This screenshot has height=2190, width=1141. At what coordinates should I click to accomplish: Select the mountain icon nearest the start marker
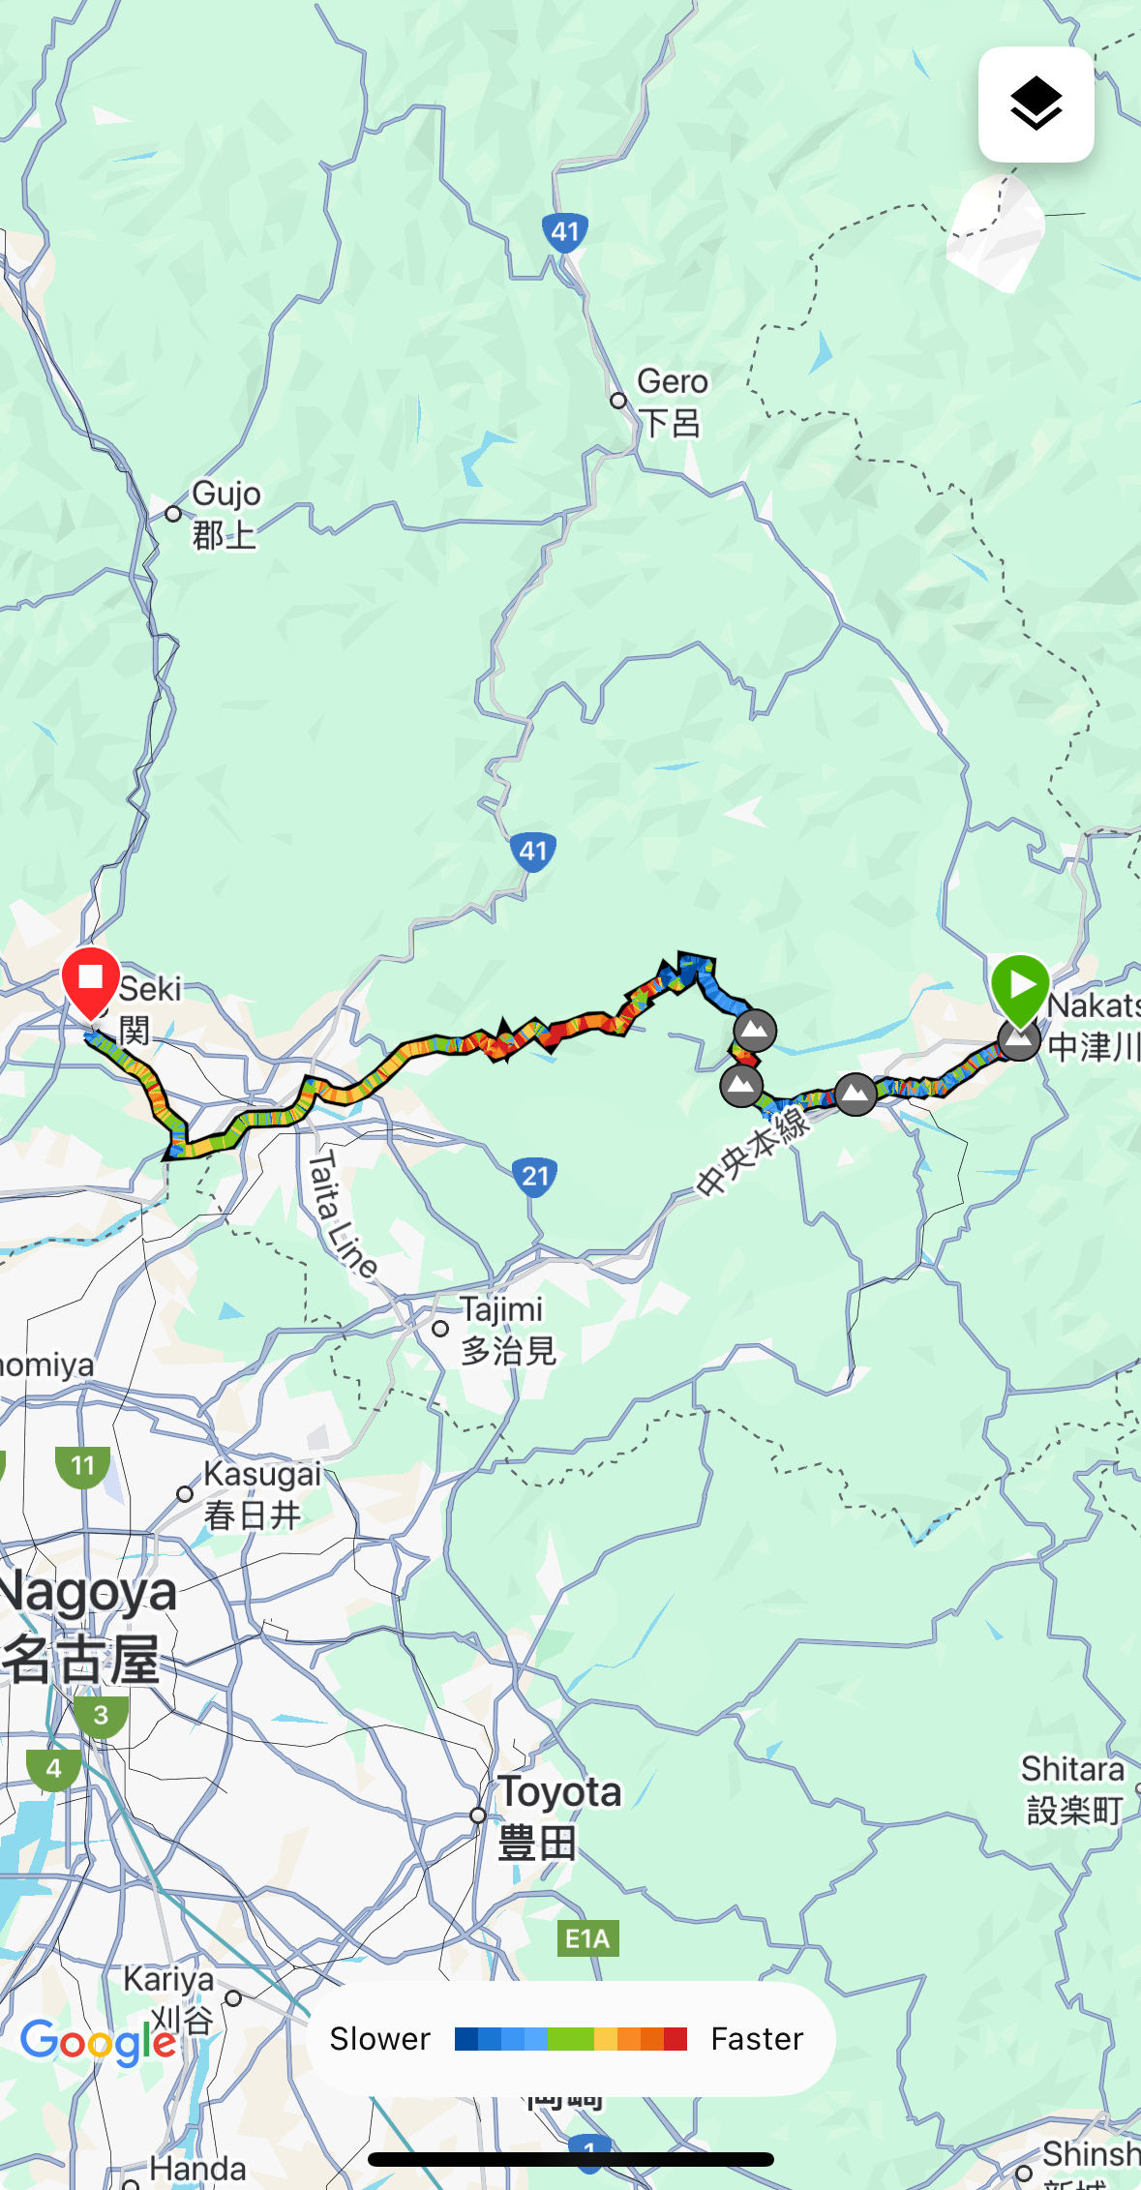pos(1019,1041)
